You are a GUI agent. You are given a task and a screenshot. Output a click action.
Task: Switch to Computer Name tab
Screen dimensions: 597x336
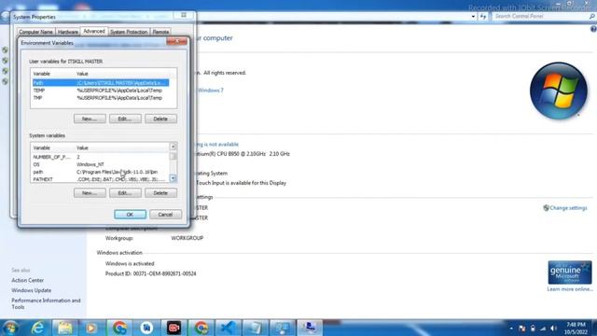click(x=35, y=32)
